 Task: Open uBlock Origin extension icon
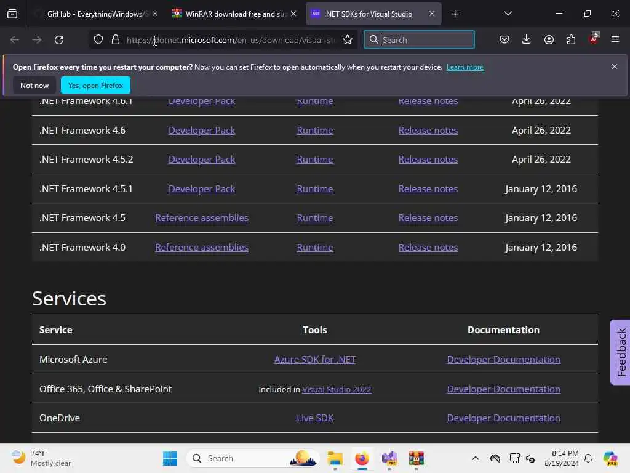[594, 39]
